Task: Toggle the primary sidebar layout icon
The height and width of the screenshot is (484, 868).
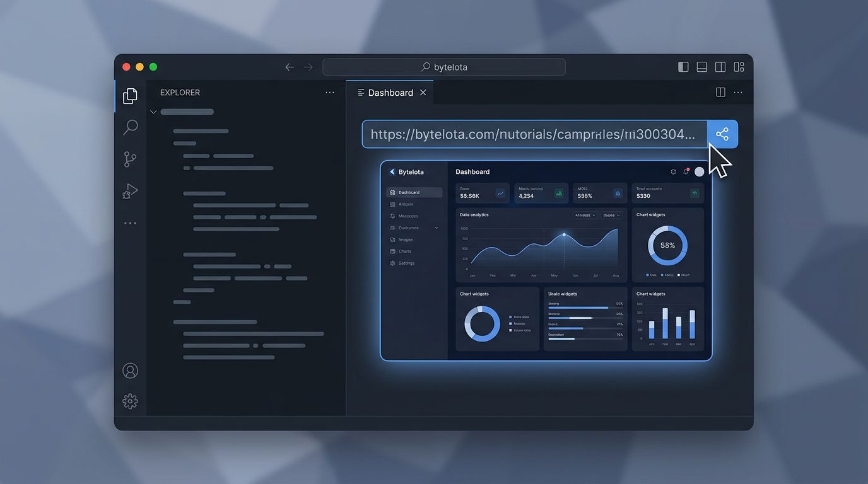Action: 683,67
